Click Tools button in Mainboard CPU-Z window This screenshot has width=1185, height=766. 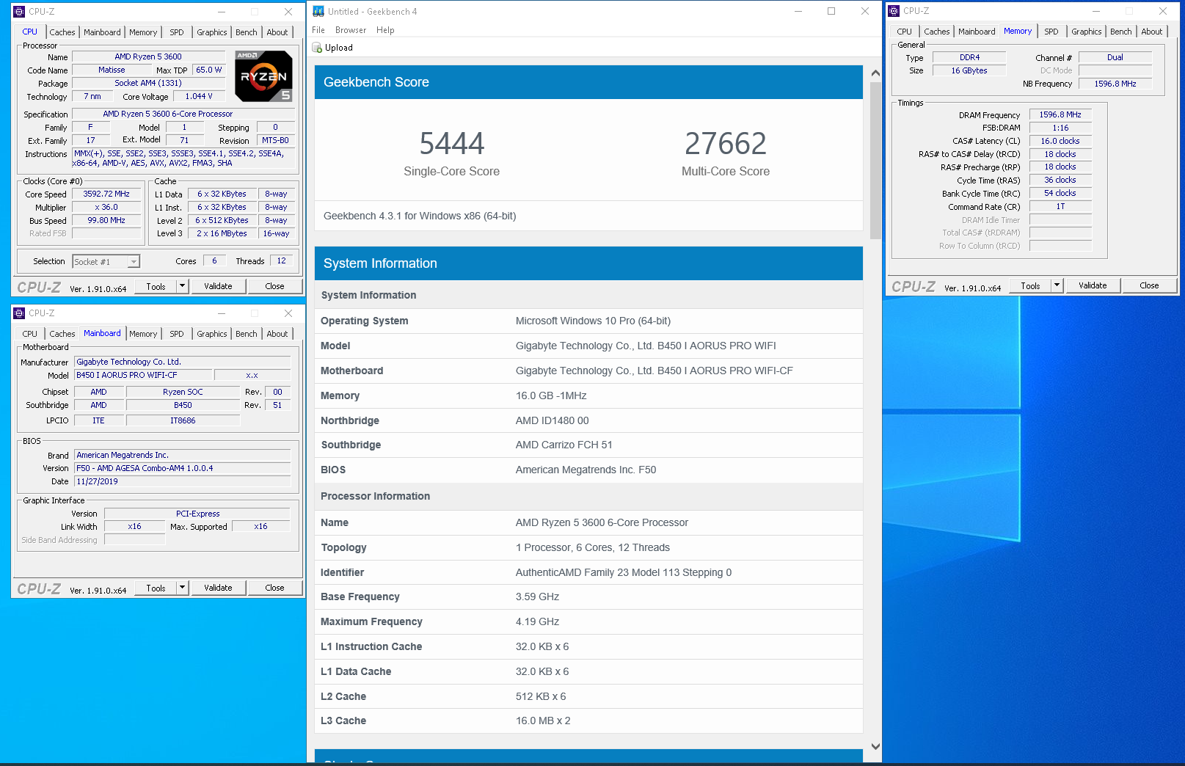156,588
